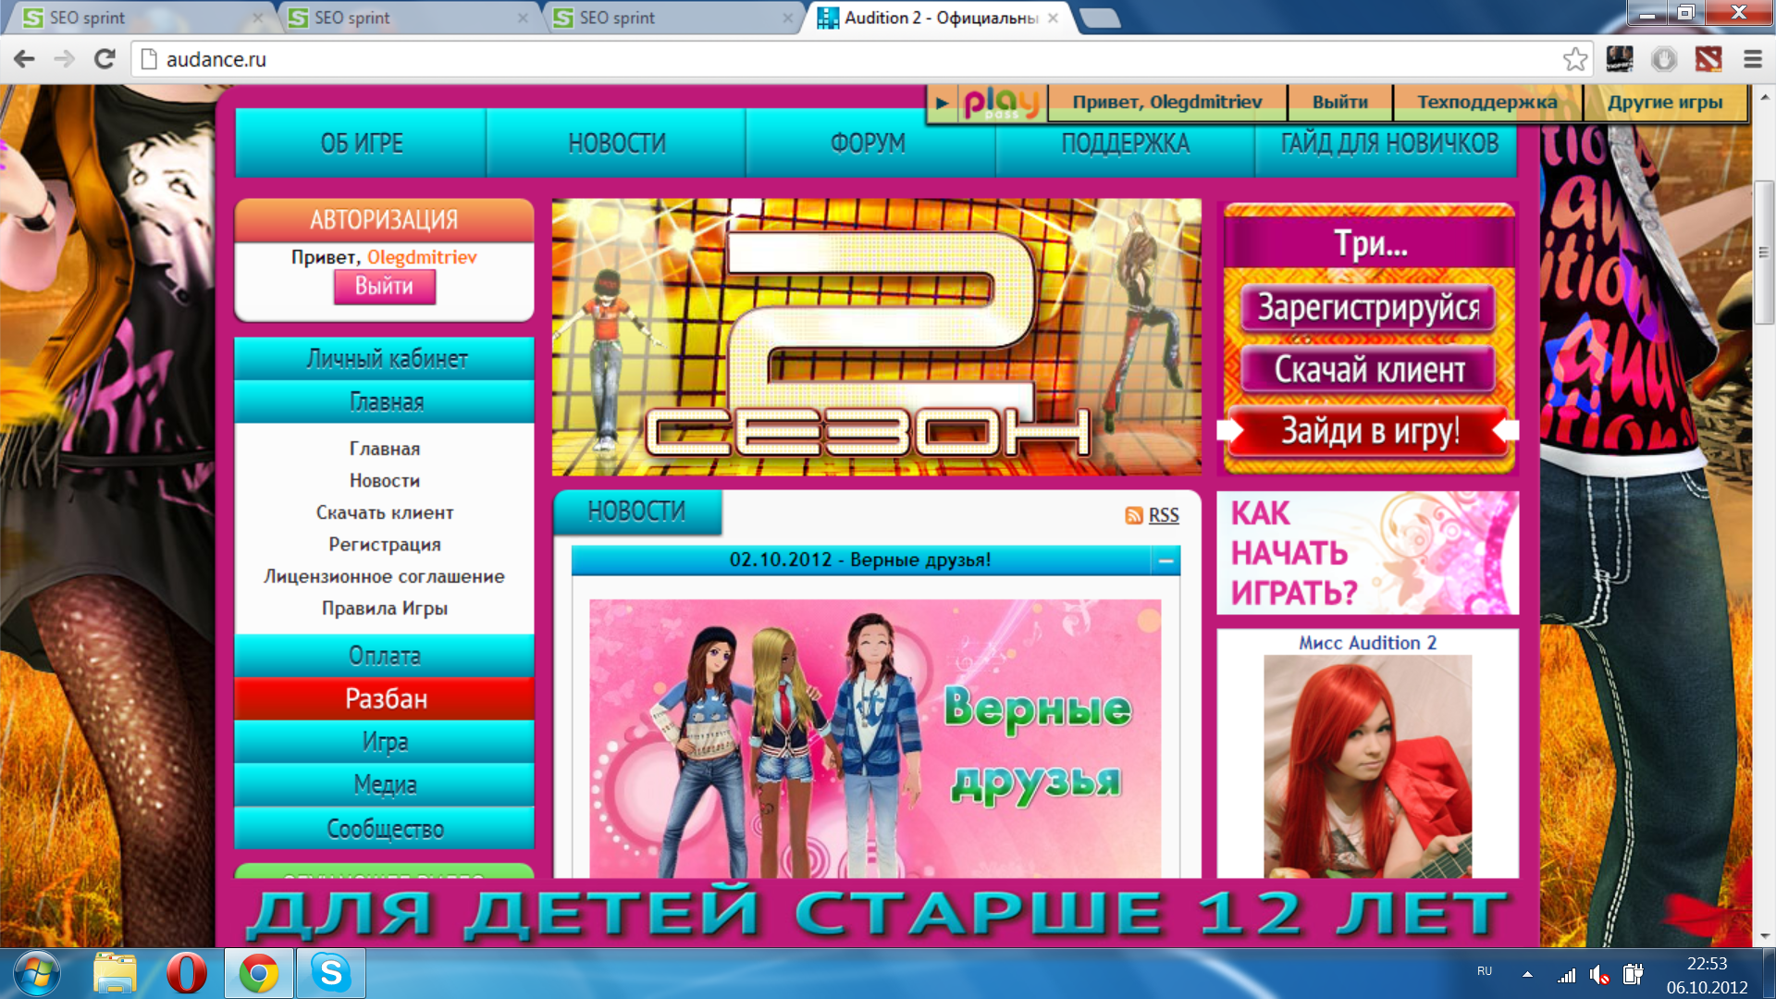Image resolution: width=1776 pixels, height=999 pixels.
Task: Click the browser vertical scrollbar thumb
Action: coord(1764,252)
